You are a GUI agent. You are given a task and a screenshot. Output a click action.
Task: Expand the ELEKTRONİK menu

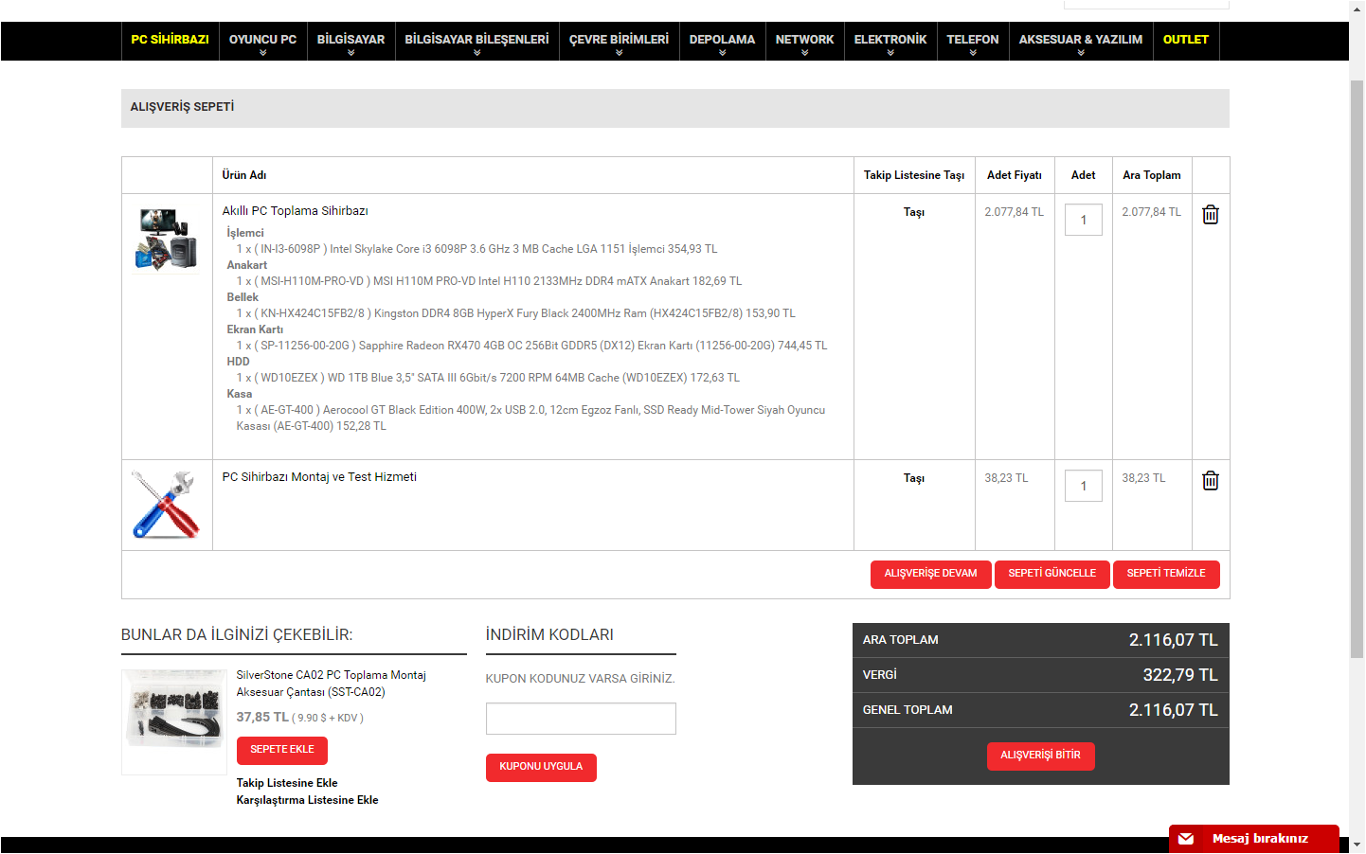coord(890,42)
